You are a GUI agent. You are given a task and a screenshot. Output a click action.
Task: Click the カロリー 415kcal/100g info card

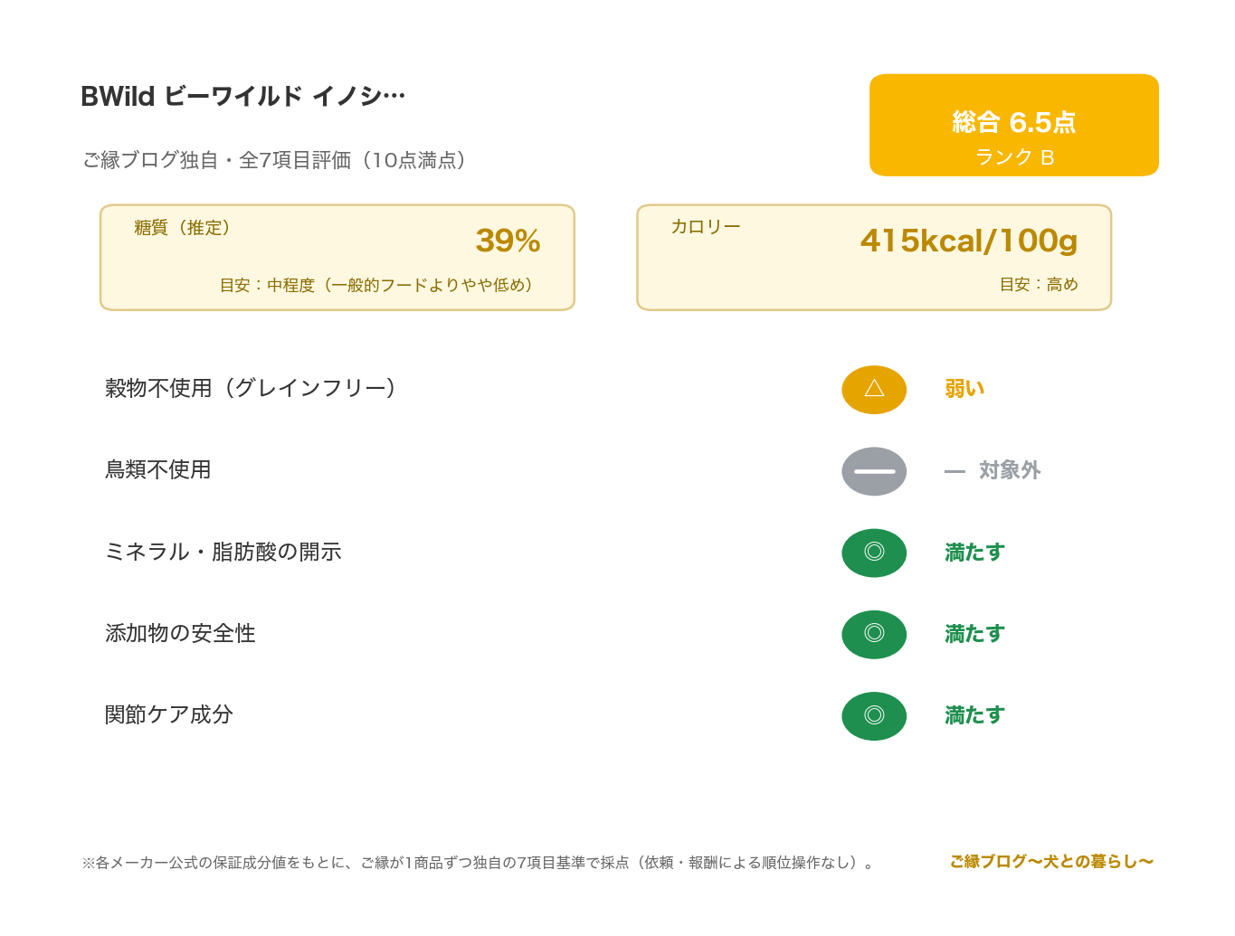tap(874, 258)
